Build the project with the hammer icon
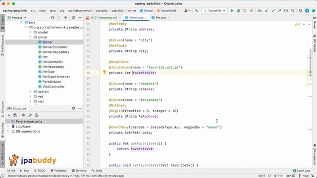 196,10
